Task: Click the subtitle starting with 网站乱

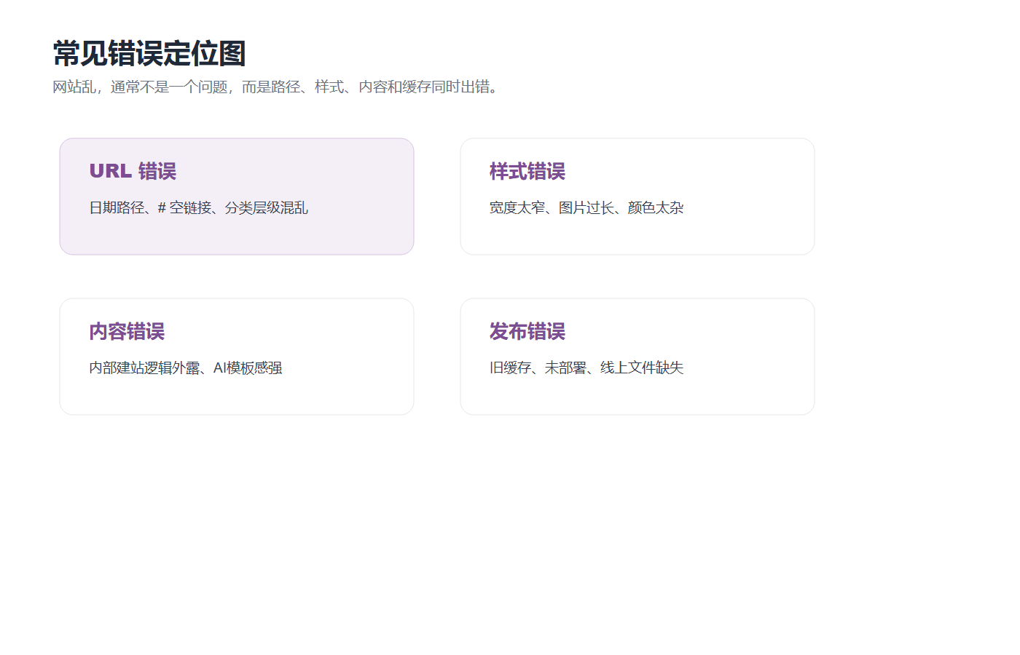Action: pos(278,87)
